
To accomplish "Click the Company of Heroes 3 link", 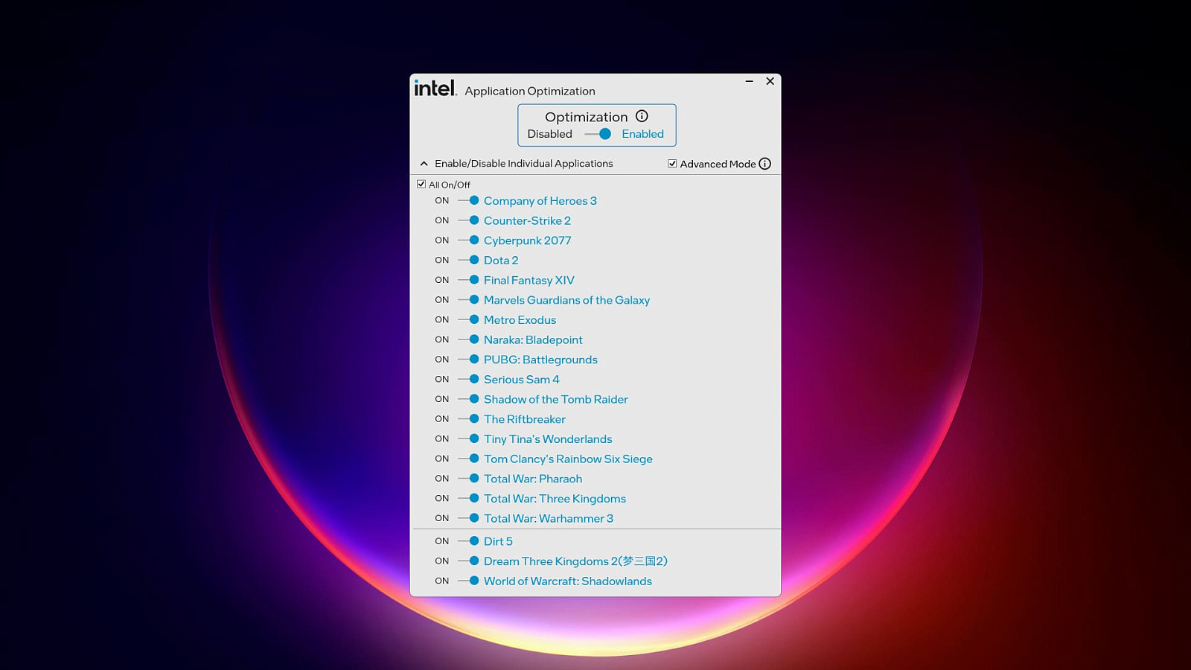I will pos(540,201).
